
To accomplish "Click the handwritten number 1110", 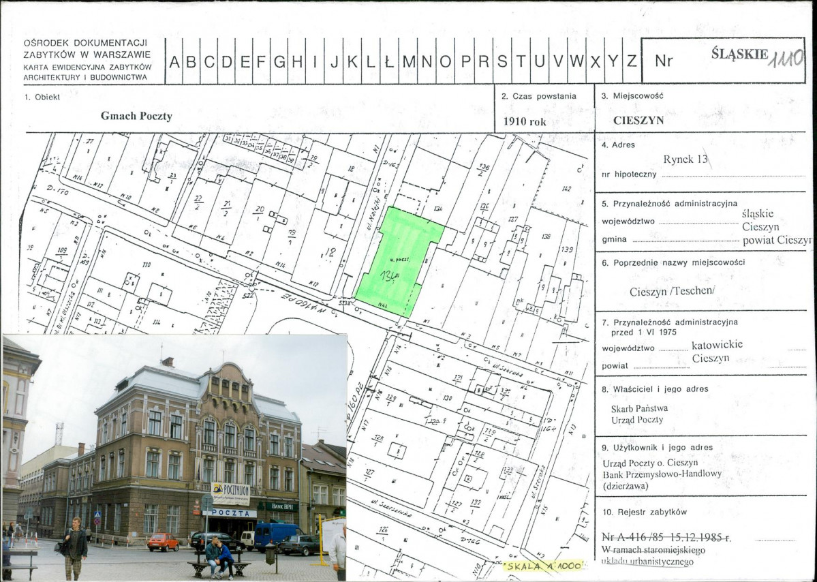I will tap(786, 59).
